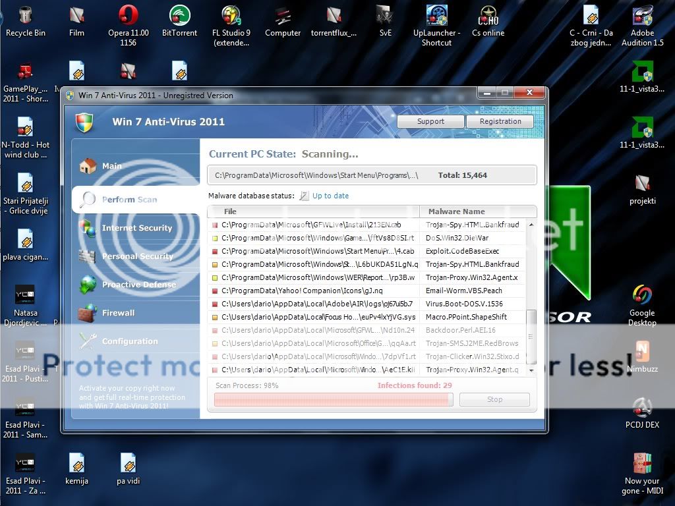This screenshot has width=675, height=506.
Task: Open the SvE desktop icon
Action: 385,22
